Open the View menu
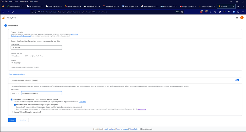 coord(10,1)
